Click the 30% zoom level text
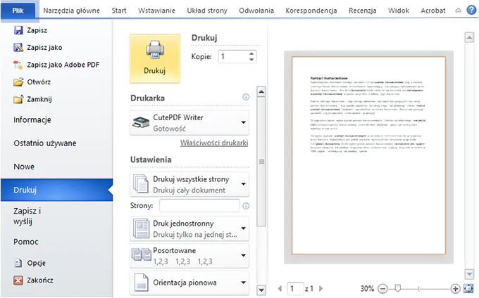 coord(367,289)
